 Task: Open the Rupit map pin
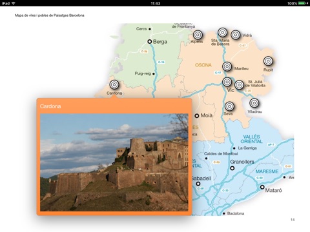[x=268, y=61]
